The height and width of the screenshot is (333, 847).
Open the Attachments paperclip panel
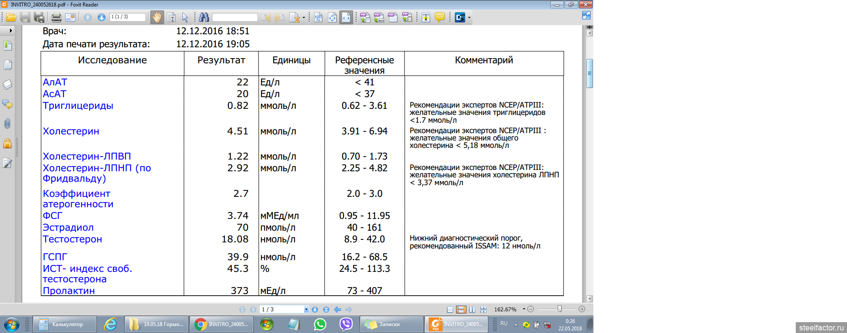7,124
